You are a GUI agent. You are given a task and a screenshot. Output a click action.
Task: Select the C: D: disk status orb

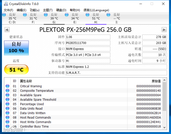point(4,15)
